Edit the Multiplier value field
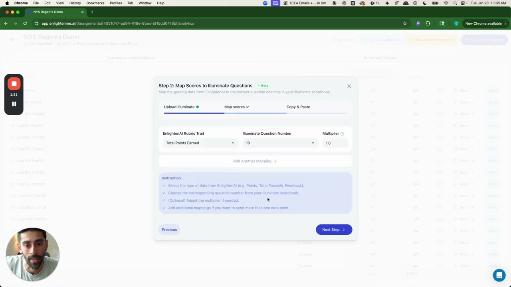 [335, 143]
